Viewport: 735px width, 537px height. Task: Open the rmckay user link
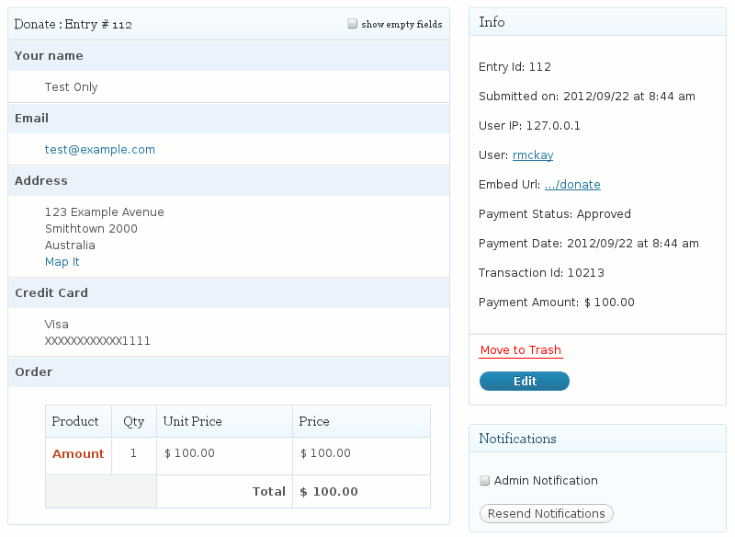533,154
